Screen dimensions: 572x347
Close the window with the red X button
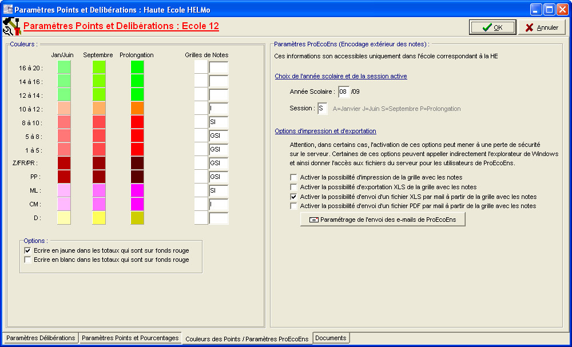[562, 10]
